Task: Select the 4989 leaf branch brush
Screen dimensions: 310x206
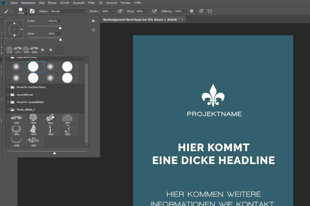Action: click(x=50, y=131)
